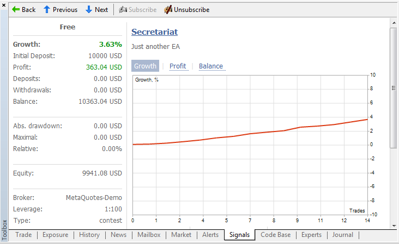This screenshot has height=244, width=399.
Task: Click the blue Previous up-arrow icon
Action: 46,10
